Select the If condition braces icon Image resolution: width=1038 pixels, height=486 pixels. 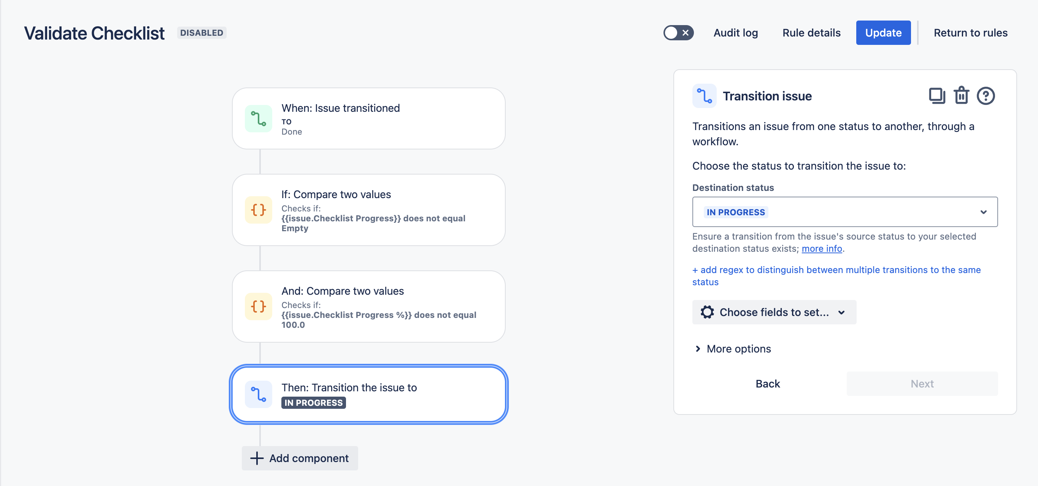(258, 210)
